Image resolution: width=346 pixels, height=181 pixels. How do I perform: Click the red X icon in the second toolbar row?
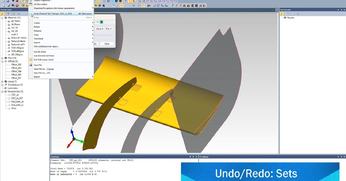[17, 5]
